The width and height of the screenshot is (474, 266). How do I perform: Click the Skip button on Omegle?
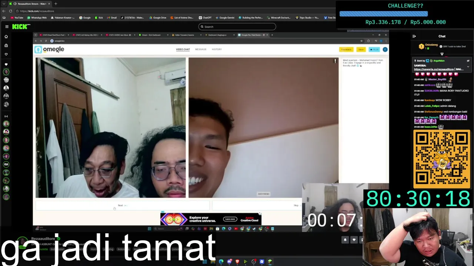tap(257, 205)
